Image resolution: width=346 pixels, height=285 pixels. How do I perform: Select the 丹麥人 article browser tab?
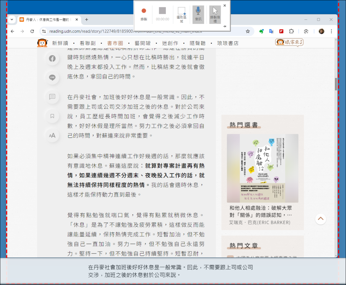(x=47, y=20)
